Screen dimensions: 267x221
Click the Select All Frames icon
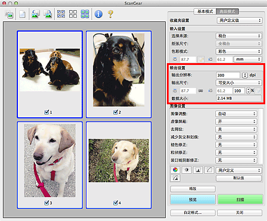tap(85, 14)
